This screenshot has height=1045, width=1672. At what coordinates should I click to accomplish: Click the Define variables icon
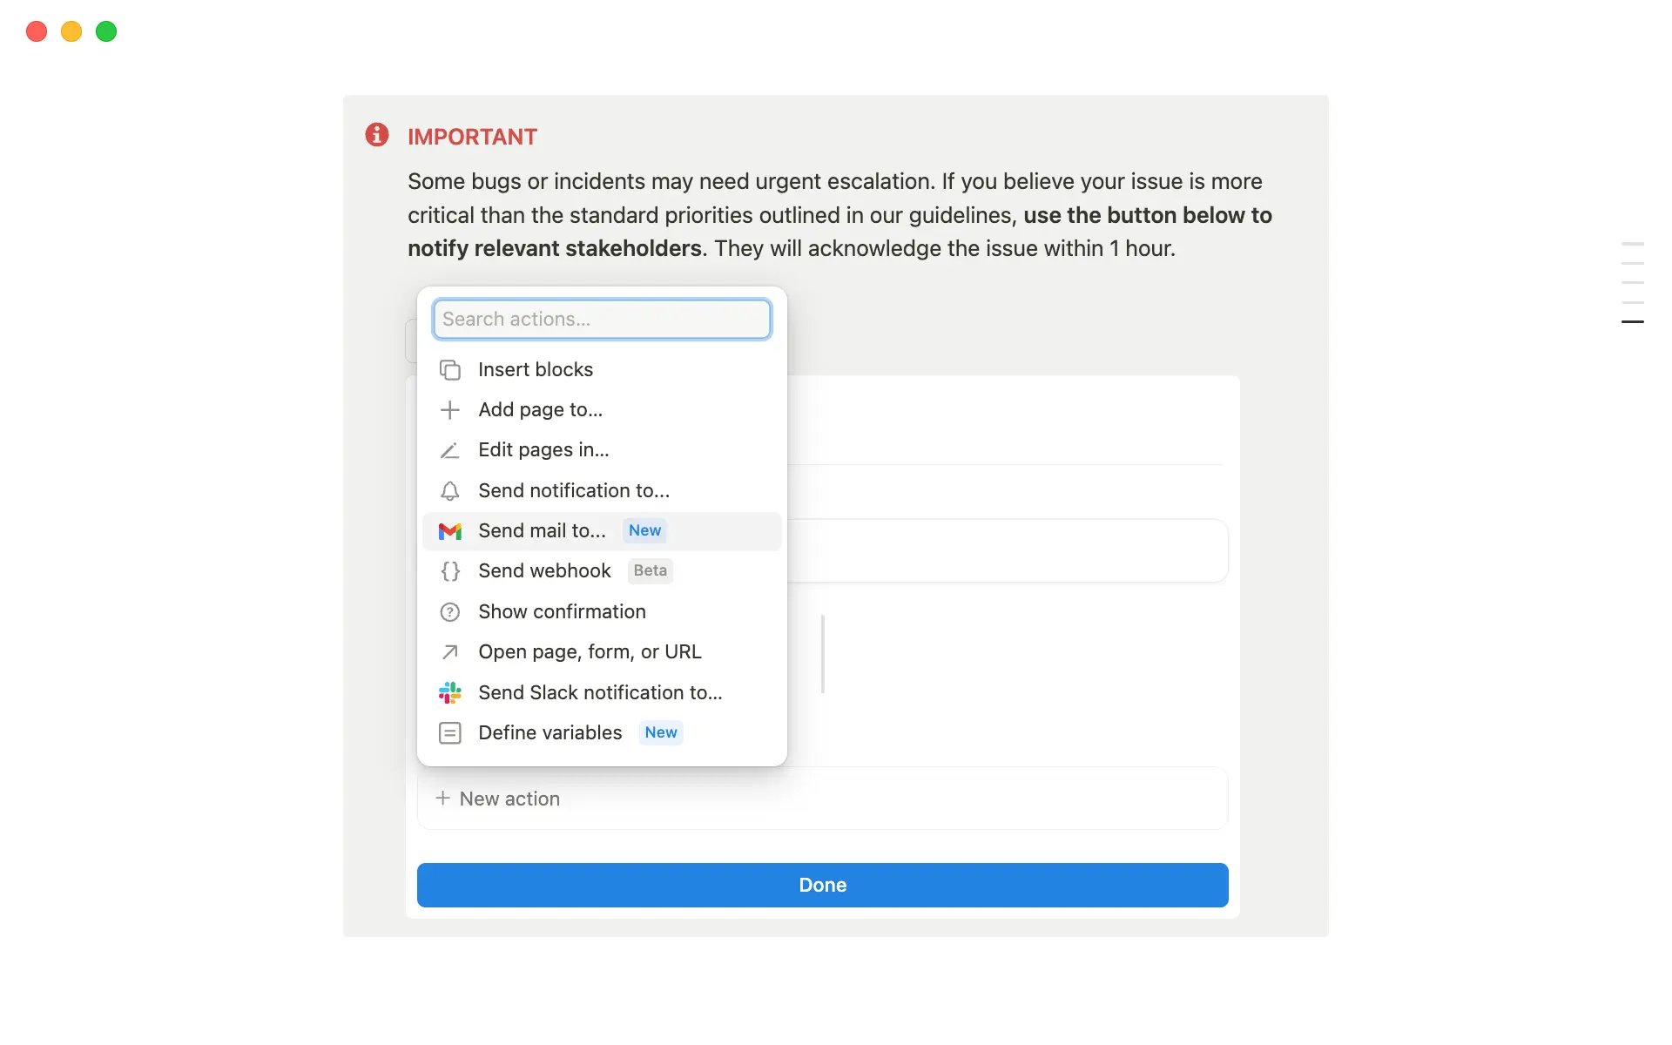tap(449, 733)
